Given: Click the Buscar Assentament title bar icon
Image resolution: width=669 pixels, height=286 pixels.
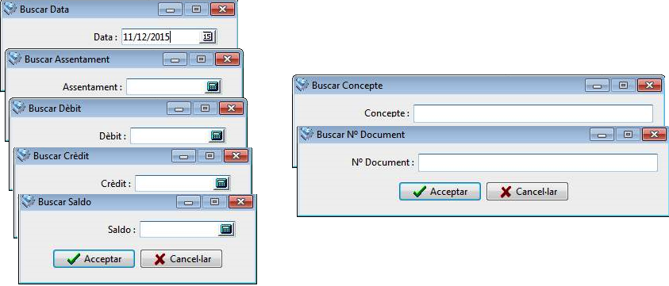Looking at the screenshot, I should click(15, 59).
